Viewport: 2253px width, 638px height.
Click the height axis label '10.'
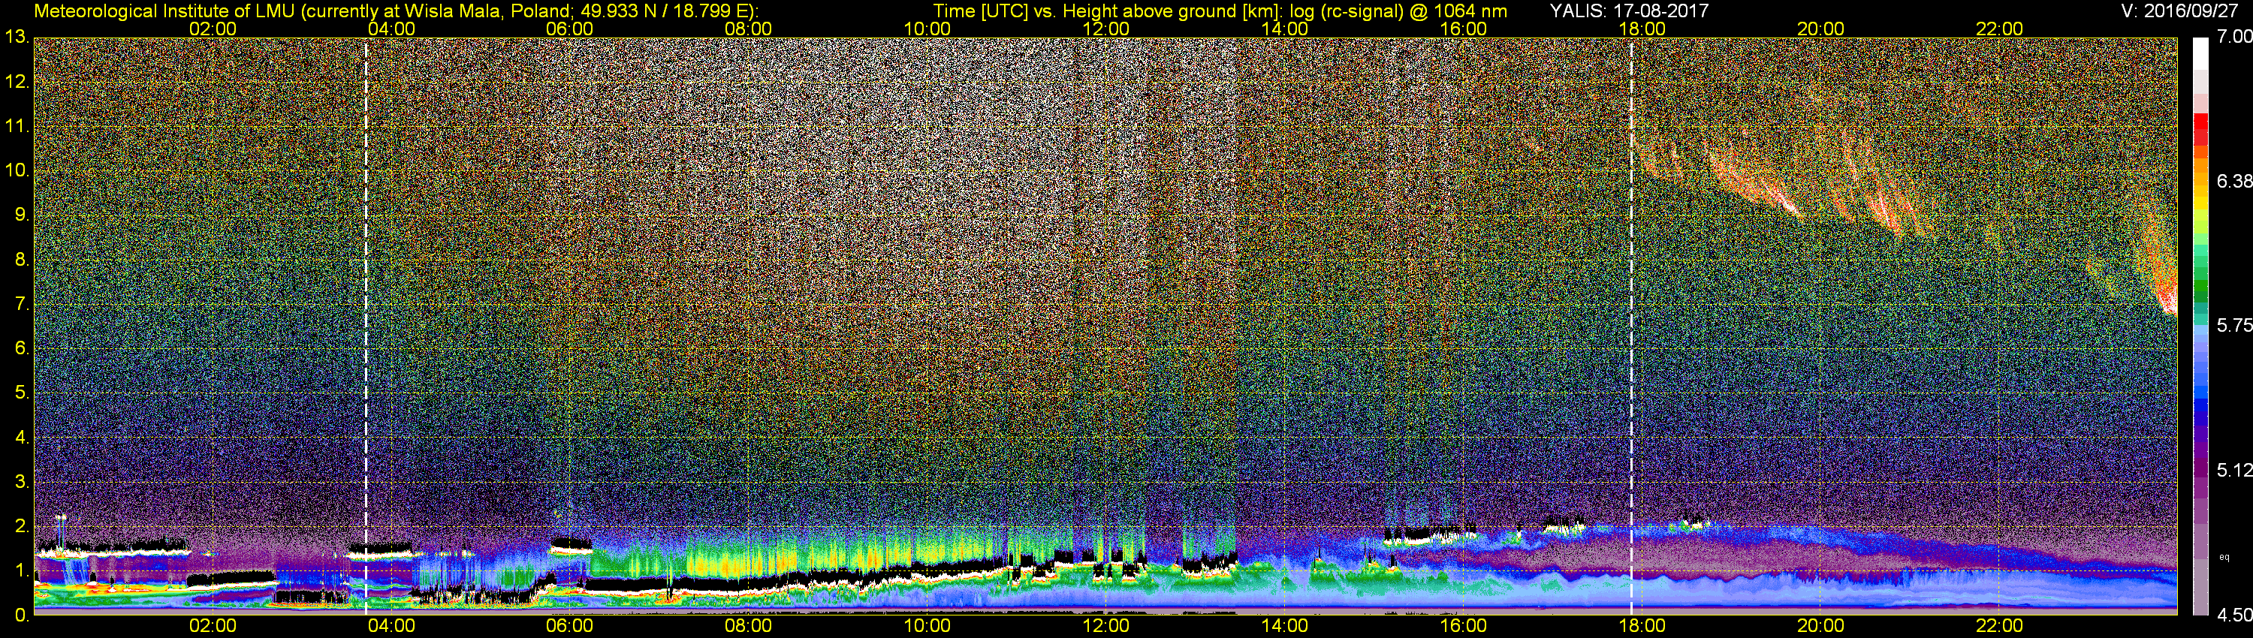tap(17, 170)
